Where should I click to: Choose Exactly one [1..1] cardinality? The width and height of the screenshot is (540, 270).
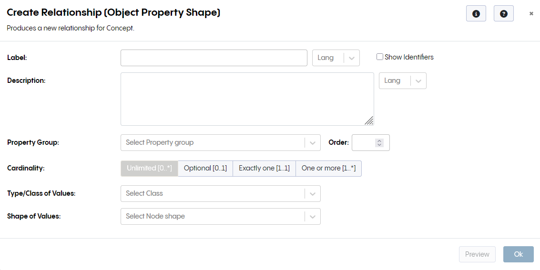264,168
